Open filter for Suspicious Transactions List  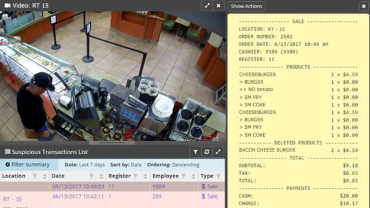(195, 152)
